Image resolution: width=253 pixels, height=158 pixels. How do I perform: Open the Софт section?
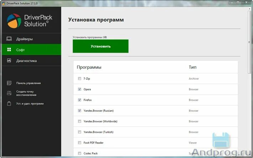[31, 49]
